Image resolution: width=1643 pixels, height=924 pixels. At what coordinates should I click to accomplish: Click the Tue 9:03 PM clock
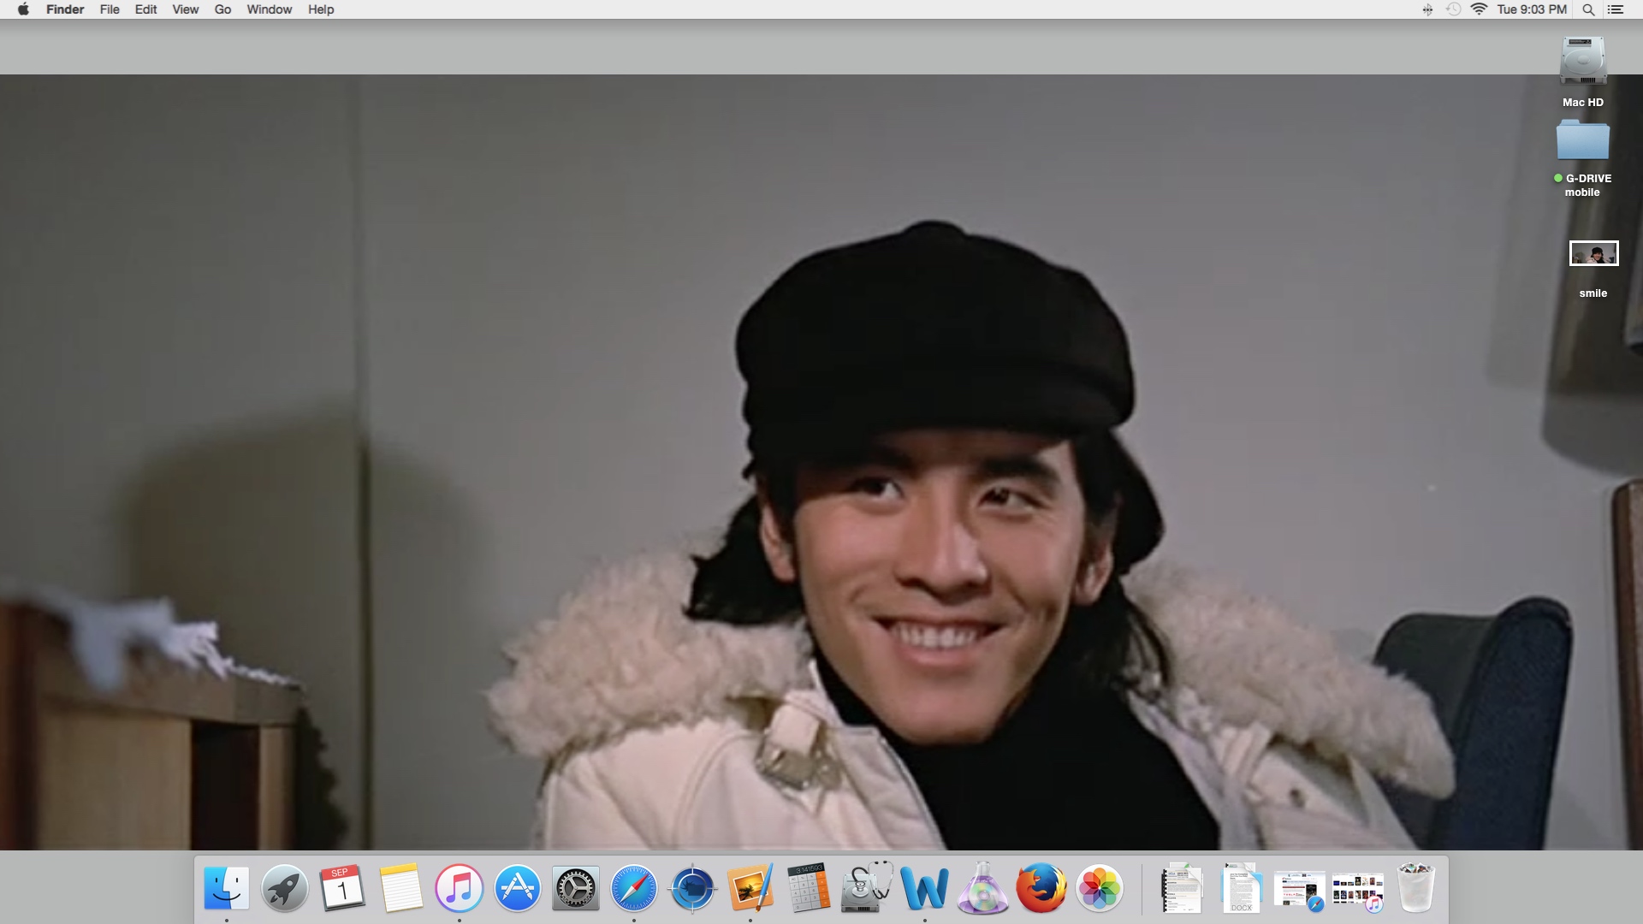1532,9
